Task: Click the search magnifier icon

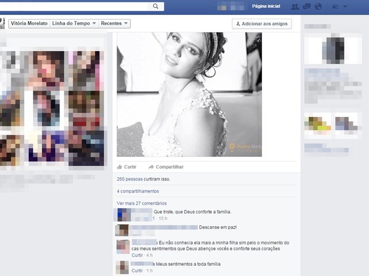Action: [x=156, y=7]
